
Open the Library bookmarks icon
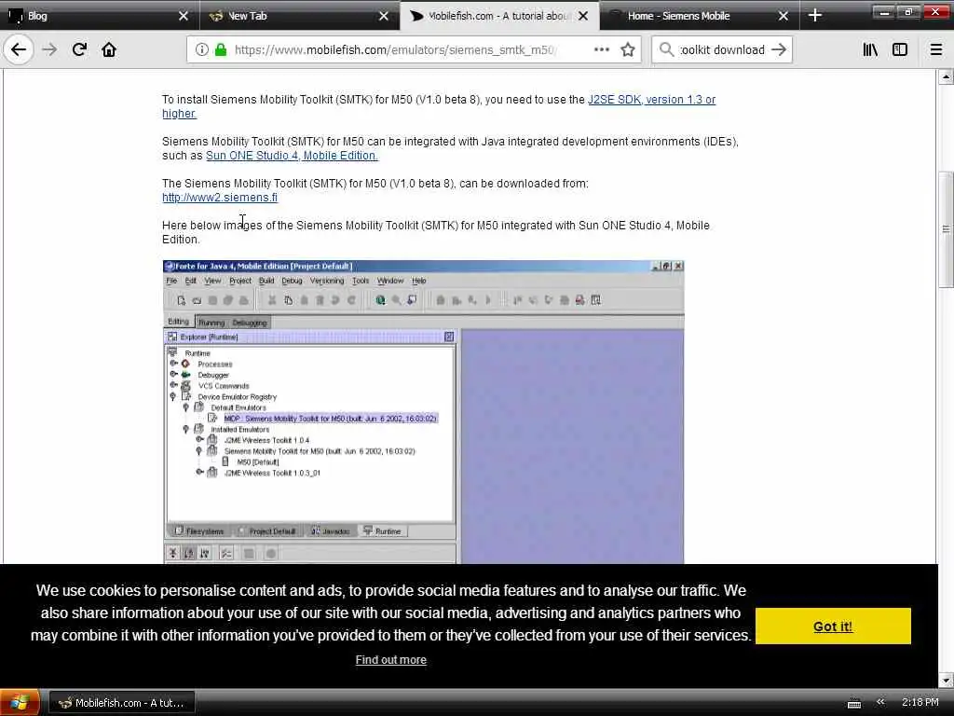tap(870, 50)
